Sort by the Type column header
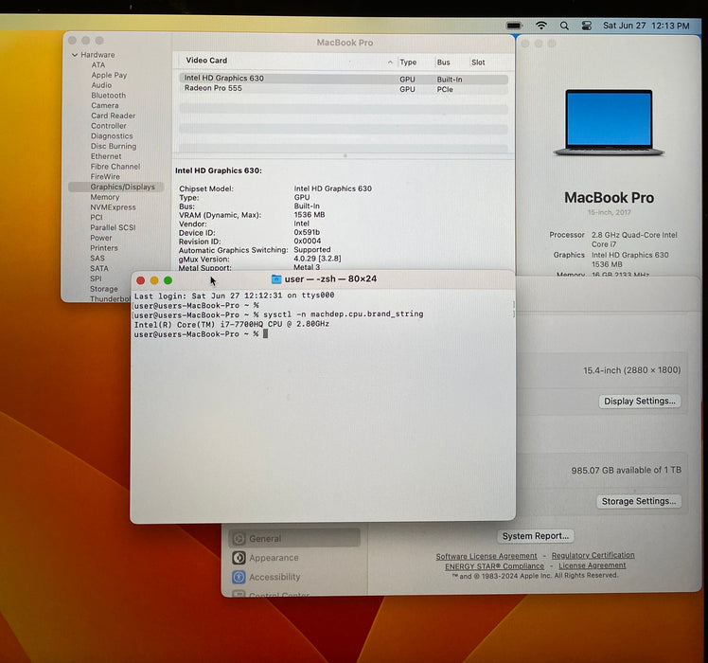708x663 pixels. (x=408, y=63)
